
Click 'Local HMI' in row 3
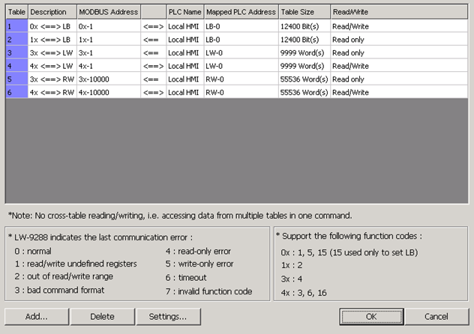tap(184, 53)
